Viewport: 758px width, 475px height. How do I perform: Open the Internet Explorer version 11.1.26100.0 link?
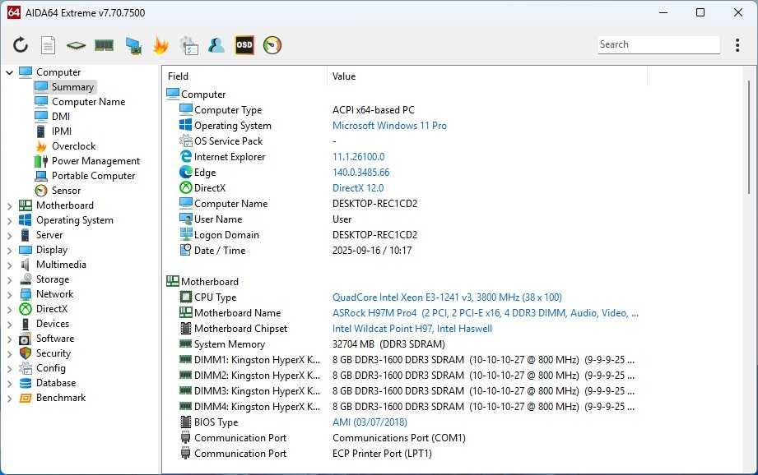[x=358, y=157]
